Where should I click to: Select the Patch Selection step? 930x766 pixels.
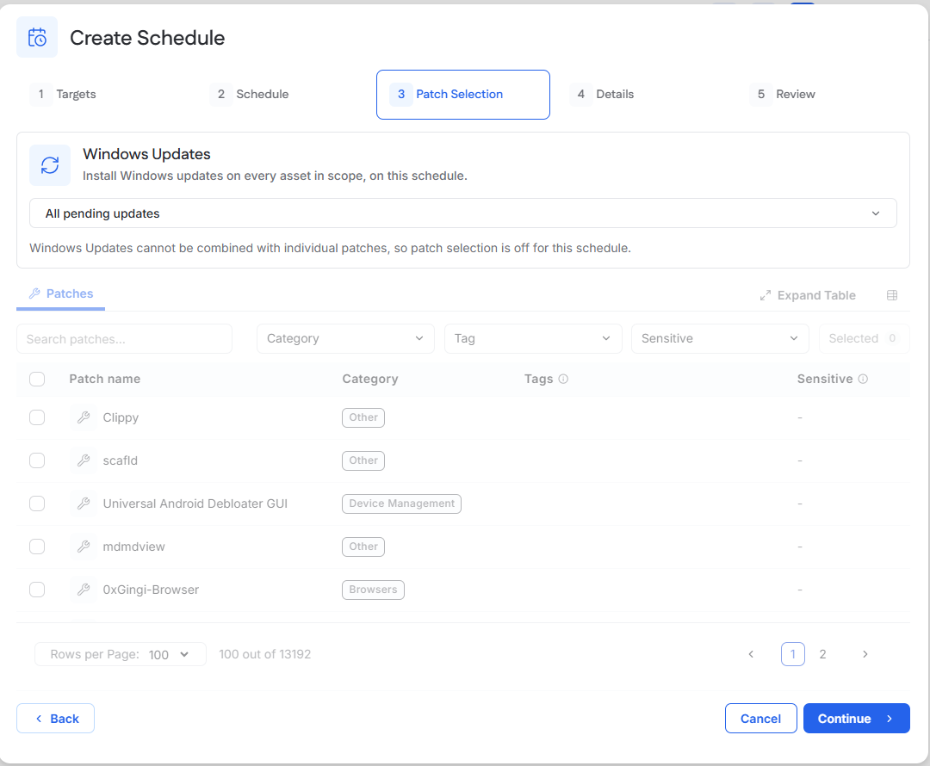point(462,95)
